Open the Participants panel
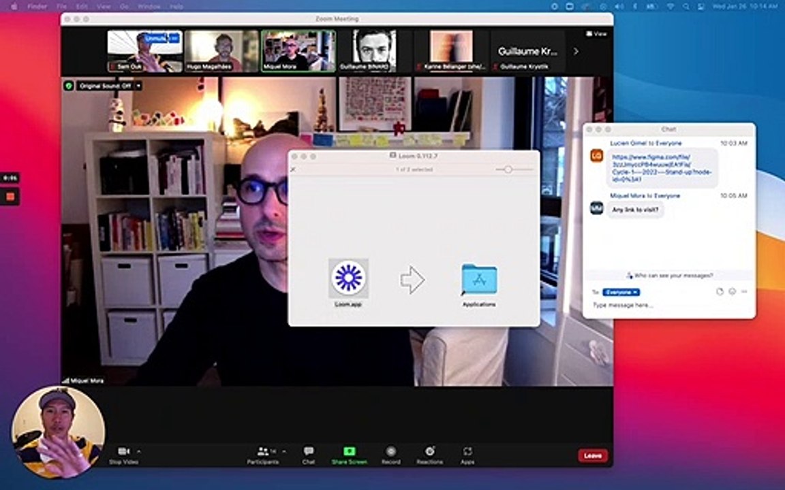The height and width of the screenshot is (490, 785). tap(263, 455)
